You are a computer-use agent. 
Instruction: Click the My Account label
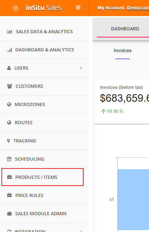[112, 8]
